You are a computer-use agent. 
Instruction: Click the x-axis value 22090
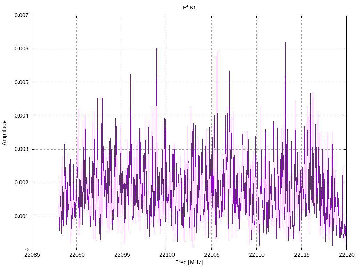[x=77, y=255]
